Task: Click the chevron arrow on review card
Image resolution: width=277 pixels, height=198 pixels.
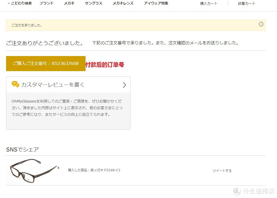Action: click(x=124, y=85)
